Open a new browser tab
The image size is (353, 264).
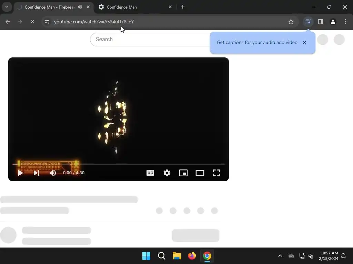pos(183,7)
